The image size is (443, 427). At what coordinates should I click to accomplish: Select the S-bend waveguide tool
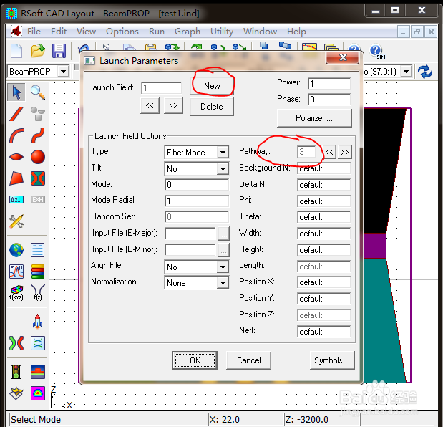[x=38, y=135]
